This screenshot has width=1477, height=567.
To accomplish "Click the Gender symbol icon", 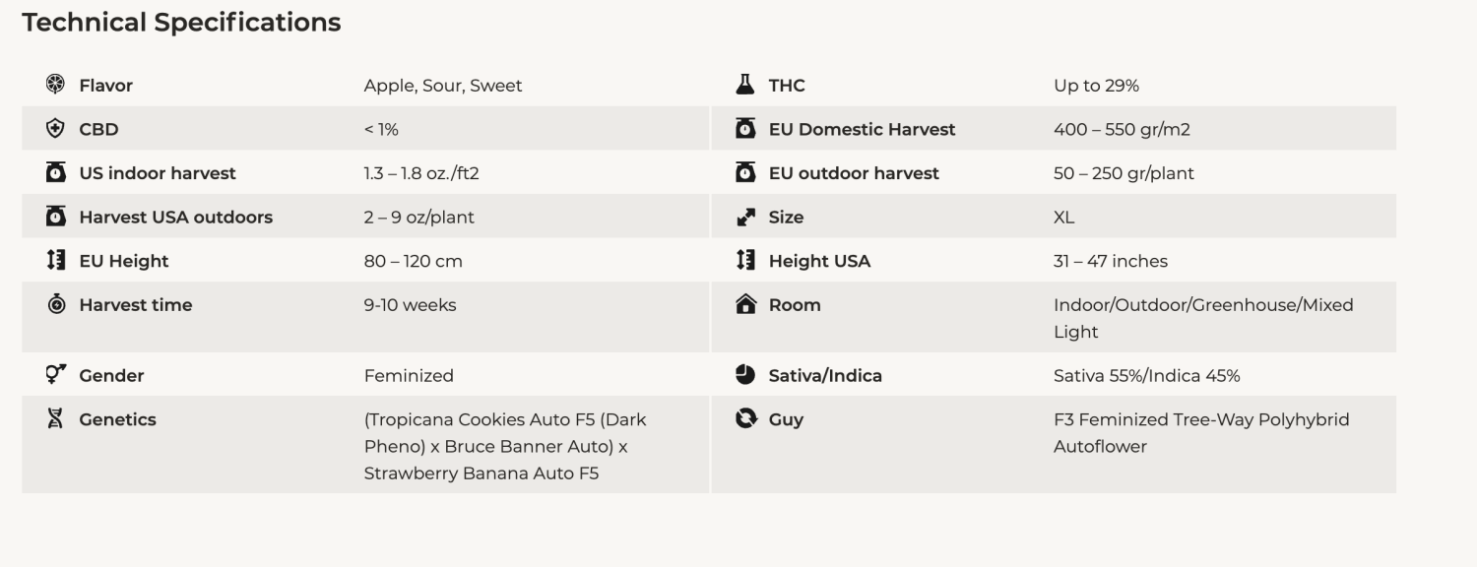I will [56, 374].
